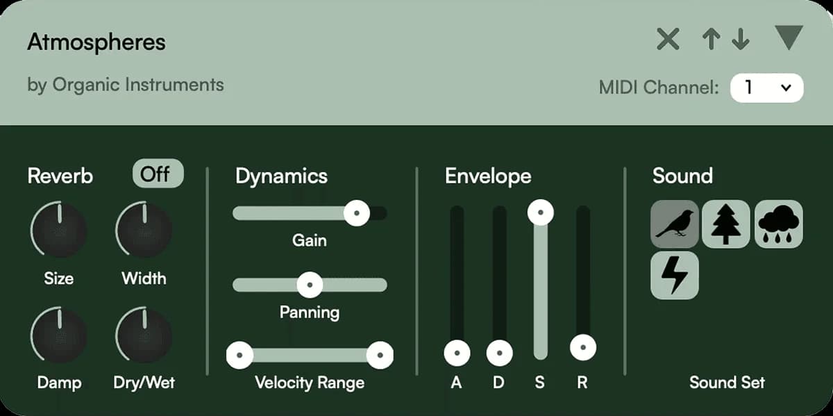
Task: Click the Damp knob
Action: point(59,335)
